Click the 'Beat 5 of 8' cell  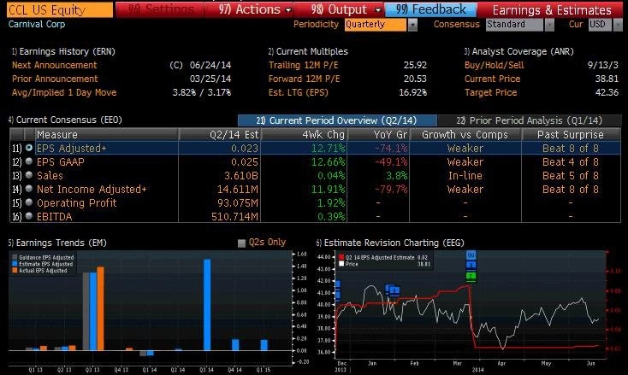571,175
